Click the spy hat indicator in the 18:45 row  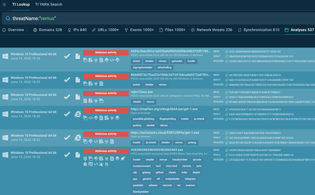(117, 118)
